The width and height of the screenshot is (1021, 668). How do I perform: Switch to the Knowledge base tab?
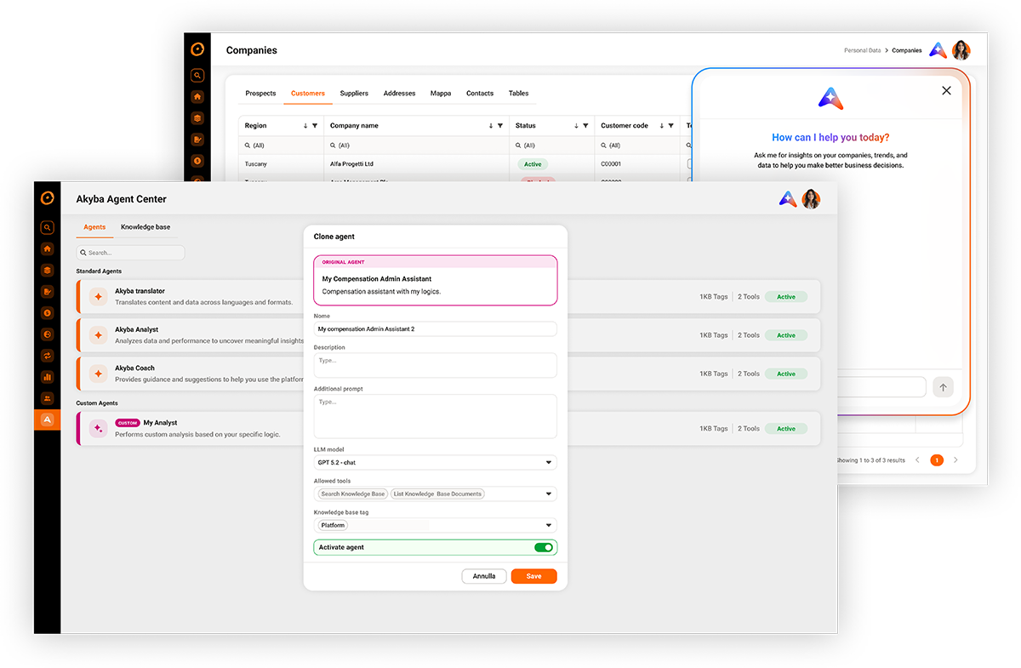tap(145, 227)
